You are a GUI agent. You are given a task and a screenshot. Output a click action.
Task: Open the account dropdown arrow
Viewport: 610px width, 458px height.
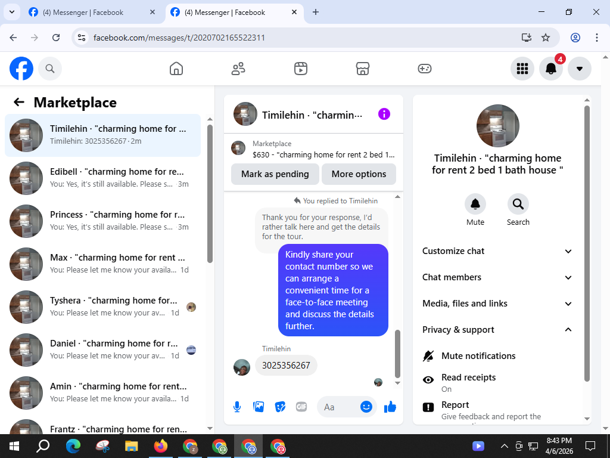click(579, 69)
